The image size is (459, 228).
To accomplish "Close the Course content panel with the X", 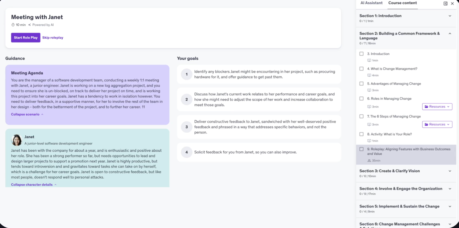I will click(x=453, y=3).
